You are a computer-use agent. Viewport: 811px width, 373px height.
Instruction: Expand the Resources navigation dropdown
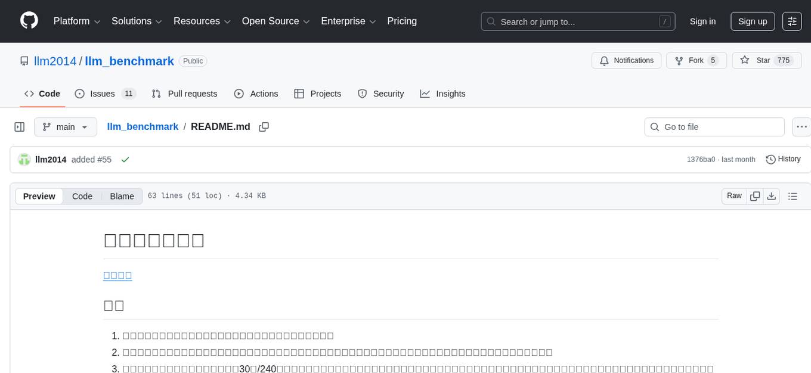tap(202, 21)
